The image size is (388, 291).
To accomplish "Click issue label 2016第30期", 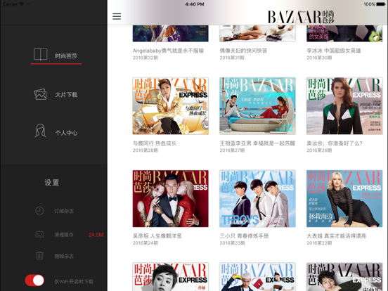I will pos(319,58).
